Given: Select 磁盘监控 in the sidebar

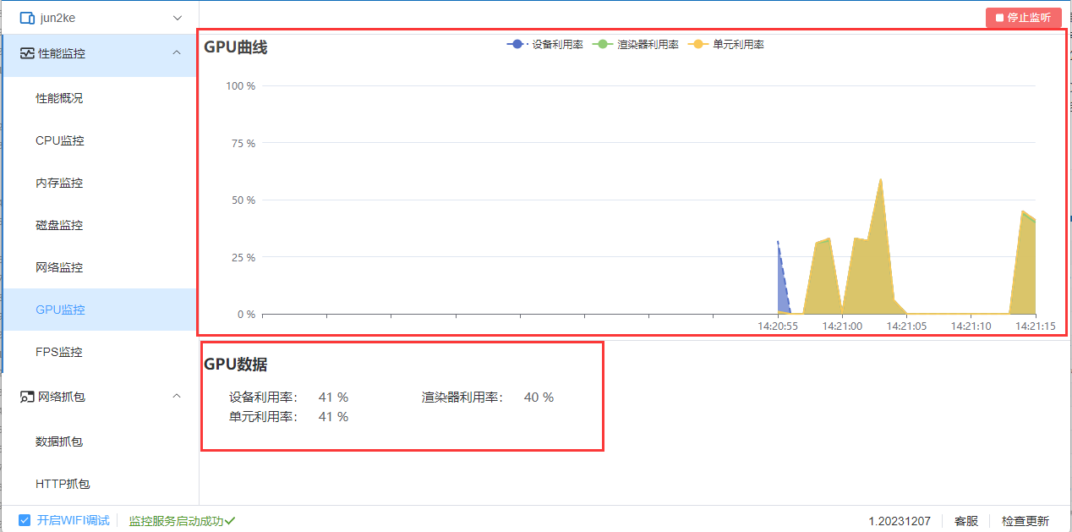Looking at the screenshot, I should (x=61, y=225).
